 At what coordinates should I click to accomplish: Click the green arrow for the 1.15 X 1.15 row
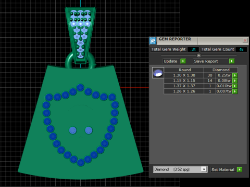[x=235, y=81]
